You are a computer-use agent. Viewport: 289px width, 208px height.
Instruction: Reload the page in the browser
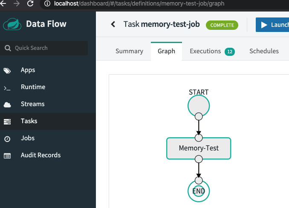30,4
